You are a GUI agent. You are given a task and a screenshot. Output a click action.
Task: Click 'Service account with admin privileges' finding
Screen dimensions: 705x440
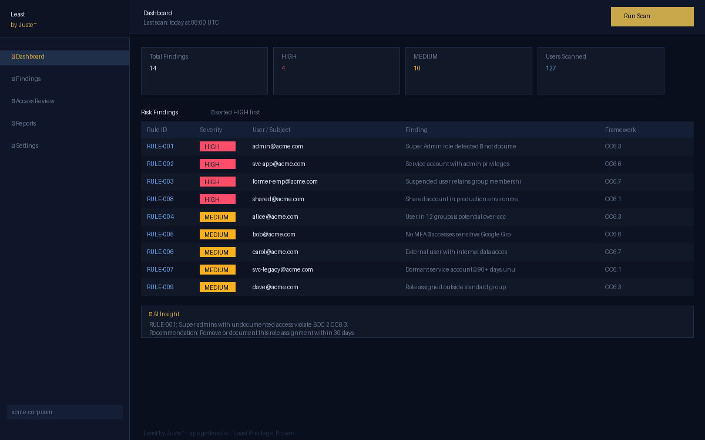point(458,164)
